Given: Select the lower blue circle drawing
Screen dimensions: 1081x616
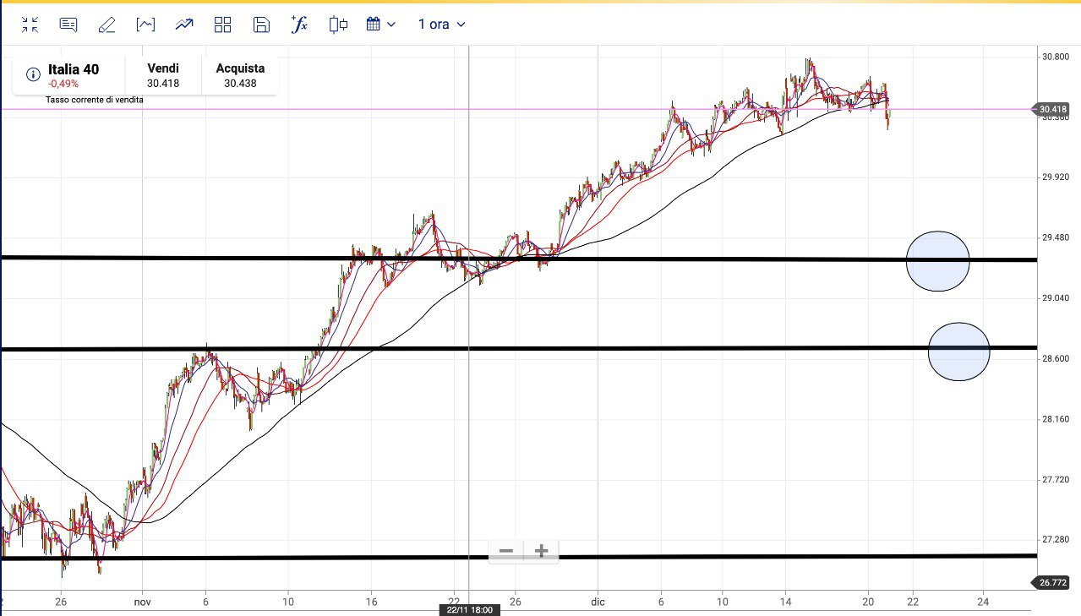Looking at the screenshot, I should [958, 352].
